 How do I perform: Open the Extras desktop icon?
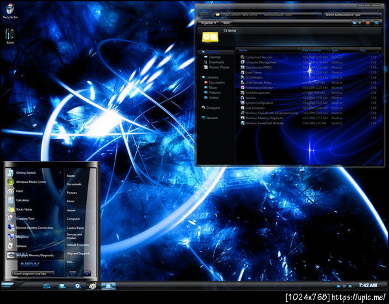click(x=10, y=36)
